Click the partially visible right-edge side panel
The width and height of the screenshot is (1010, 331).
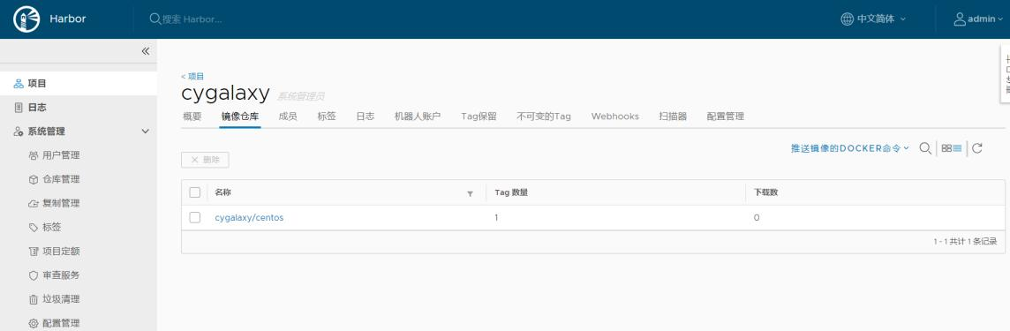tap(1005, 75)
